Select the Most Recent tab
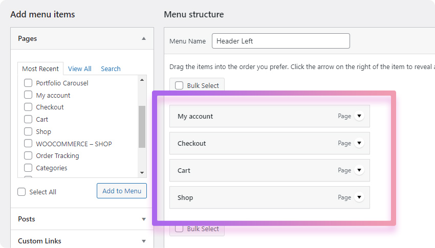 40,69
